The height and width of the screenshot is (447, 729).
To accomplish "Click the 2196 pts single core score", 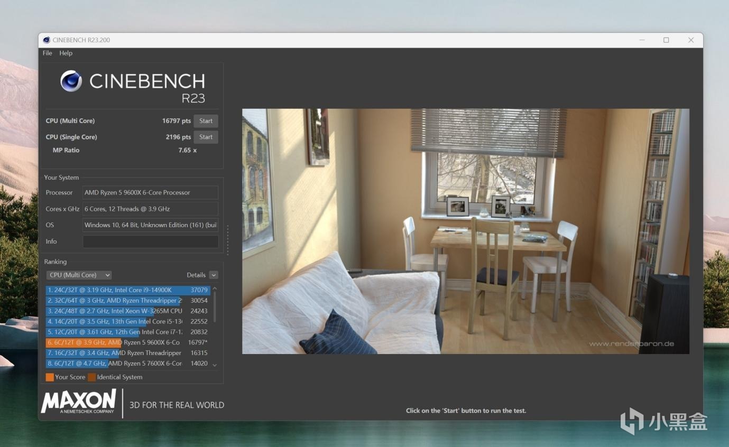I will [178, 137].
